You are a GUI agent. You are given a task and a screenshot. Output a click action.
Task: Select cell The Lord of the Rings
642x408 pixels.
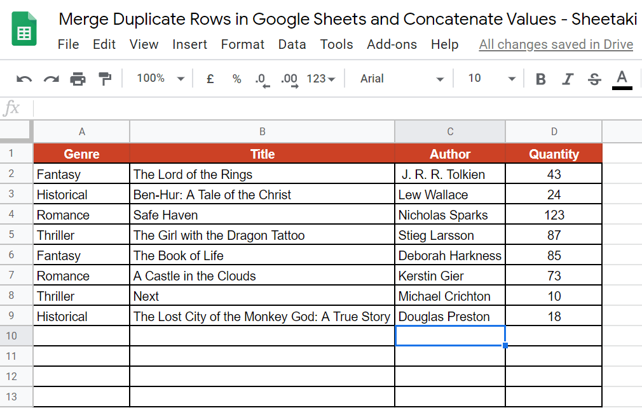click(x=262, y=174)
